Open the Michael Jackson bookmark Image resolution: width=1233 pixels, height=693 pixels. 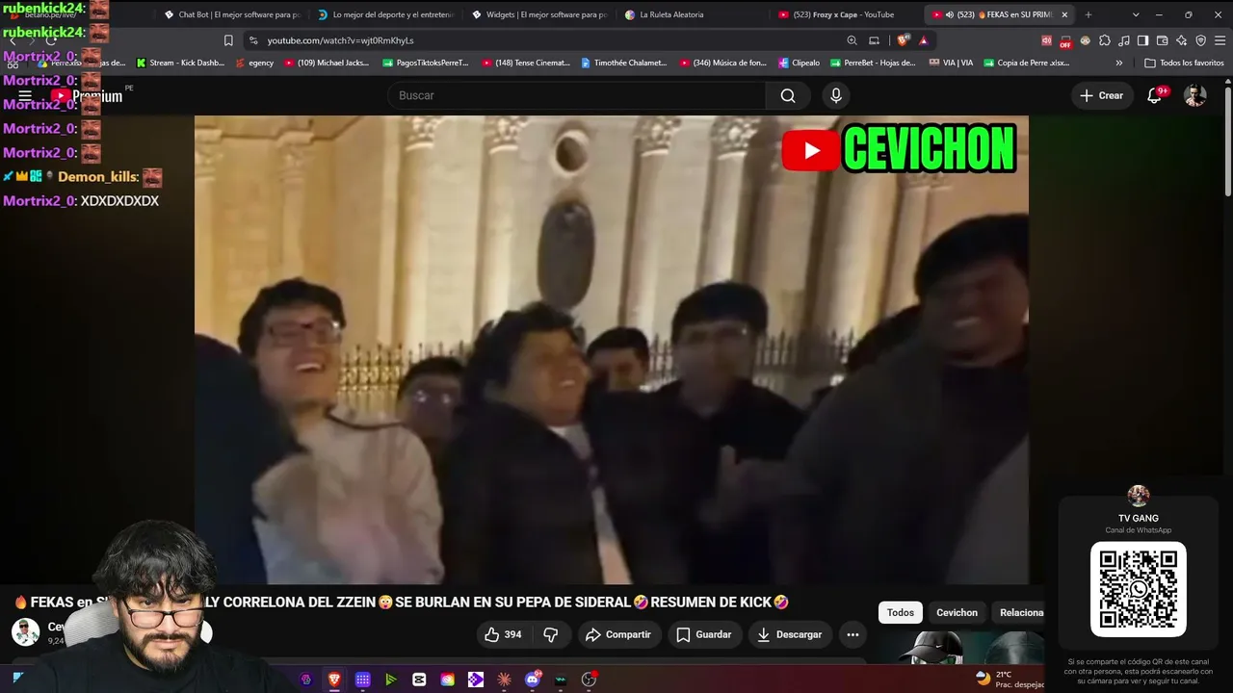point(327,63)
